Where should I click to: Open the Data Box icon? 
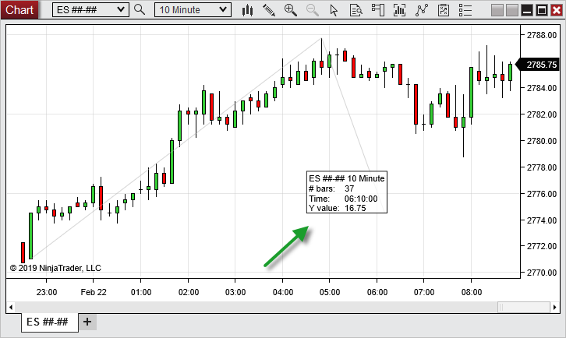tap(356, 10)
